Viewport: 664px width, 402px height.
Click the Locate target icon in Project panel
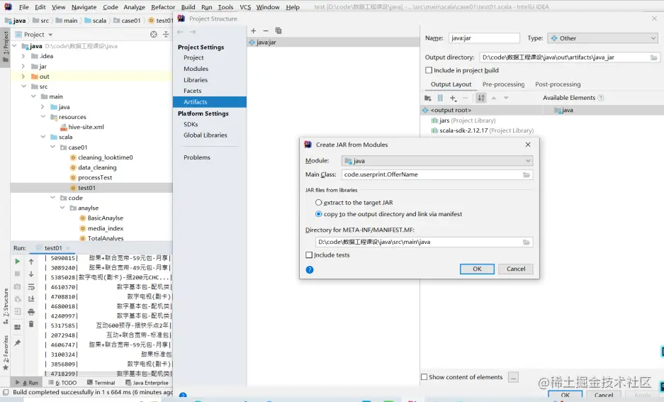(x=154, y=34)
